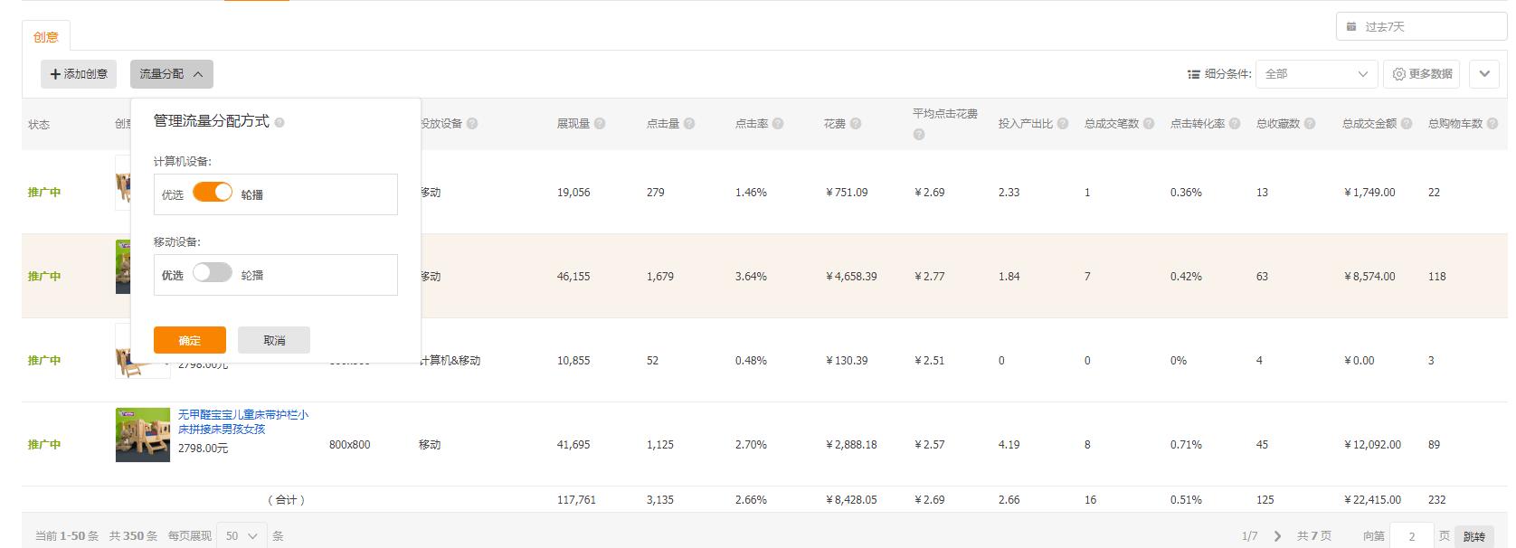Go to next page arrow in pagination
Screen dimensions: 1516x548
pyautogui.click(x=1277, y=536)
